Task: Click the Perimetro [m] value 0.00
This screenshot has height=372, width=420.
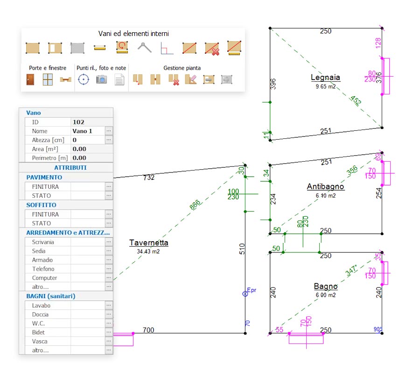Action: tap(91, 157)
